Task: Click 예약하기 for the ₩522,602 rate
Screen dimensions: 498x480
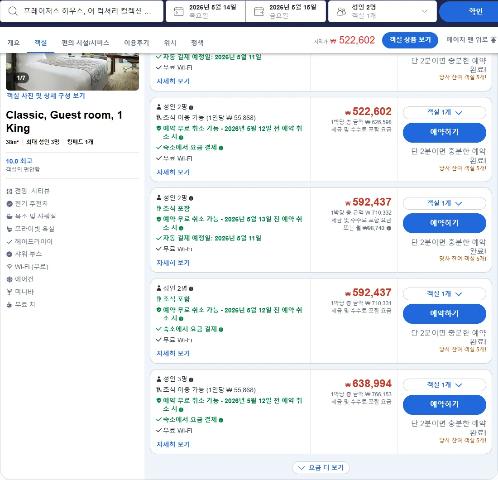Action: click(x=444, y=132)
